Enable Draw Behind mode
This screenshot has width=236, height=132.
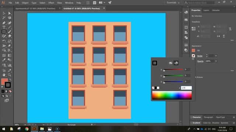click(7, 96)
